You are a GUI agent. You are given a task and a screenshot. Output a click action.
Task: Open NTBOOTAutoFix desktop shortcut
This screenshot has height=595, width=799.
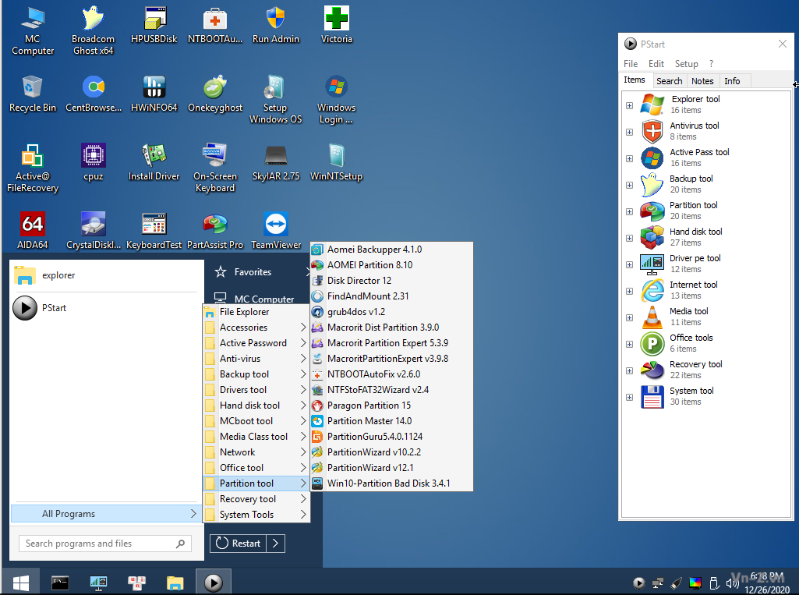(214, 24)
